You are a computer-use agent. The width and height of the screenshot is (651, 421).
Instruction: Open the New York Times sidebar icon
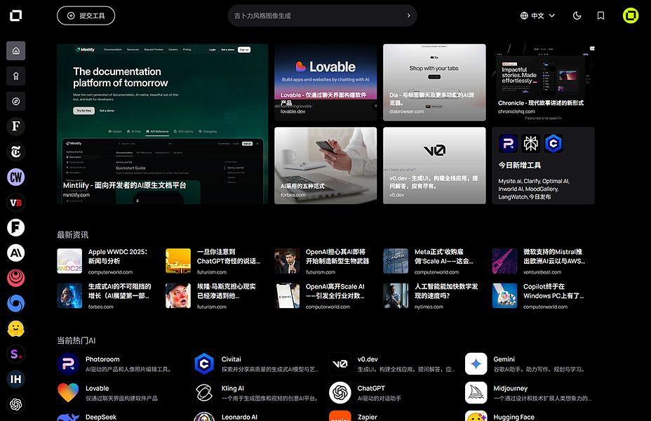pyautogui.click(x=15, y=152)
